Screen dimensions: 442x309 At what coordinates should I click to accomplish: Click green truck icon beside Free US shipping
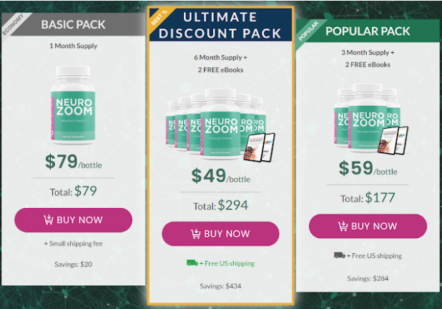click(192, 263)
